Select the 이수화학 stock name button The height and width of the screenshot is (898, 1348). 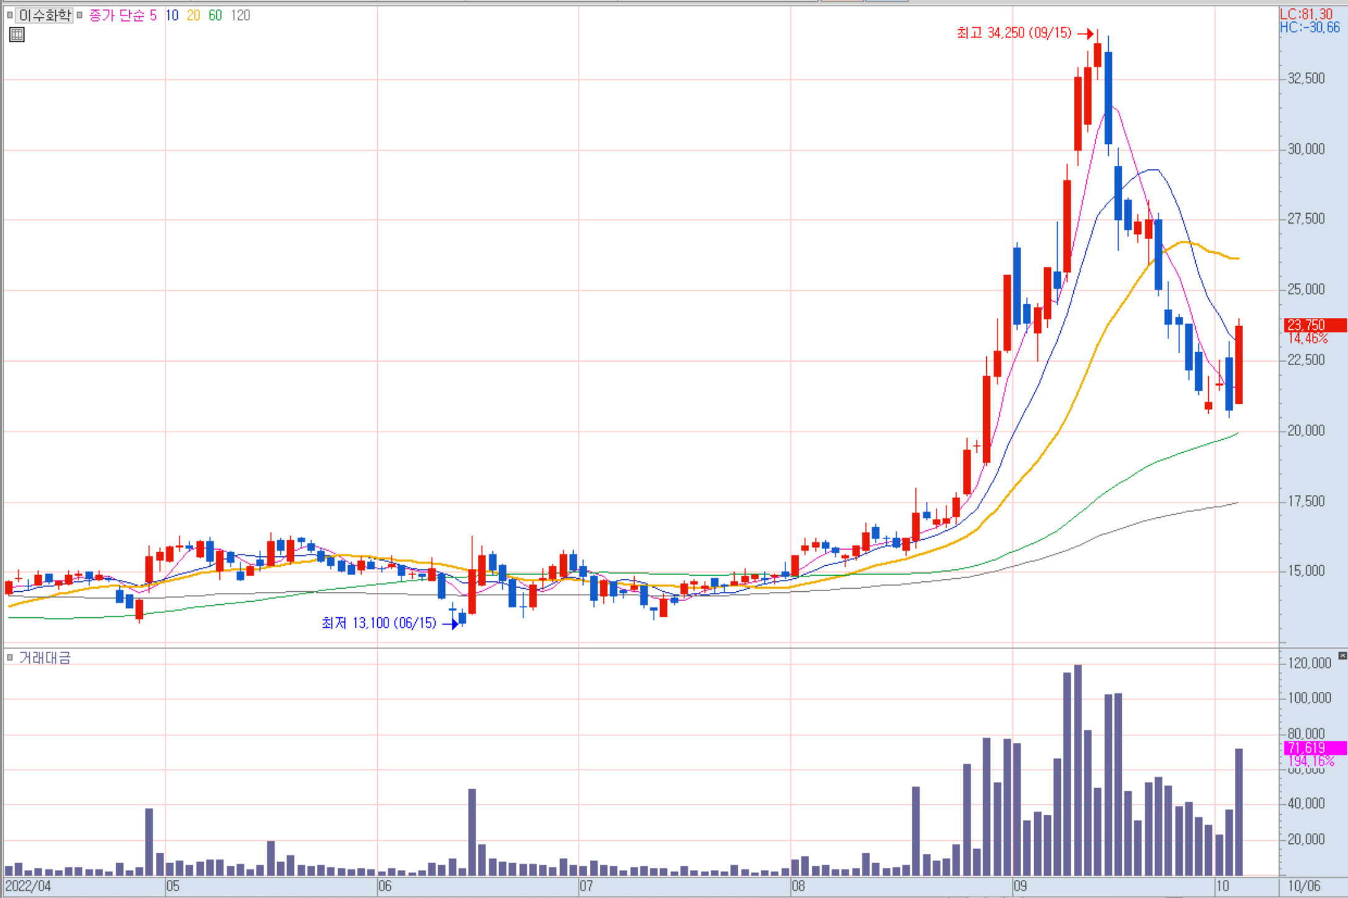point(44,15)
